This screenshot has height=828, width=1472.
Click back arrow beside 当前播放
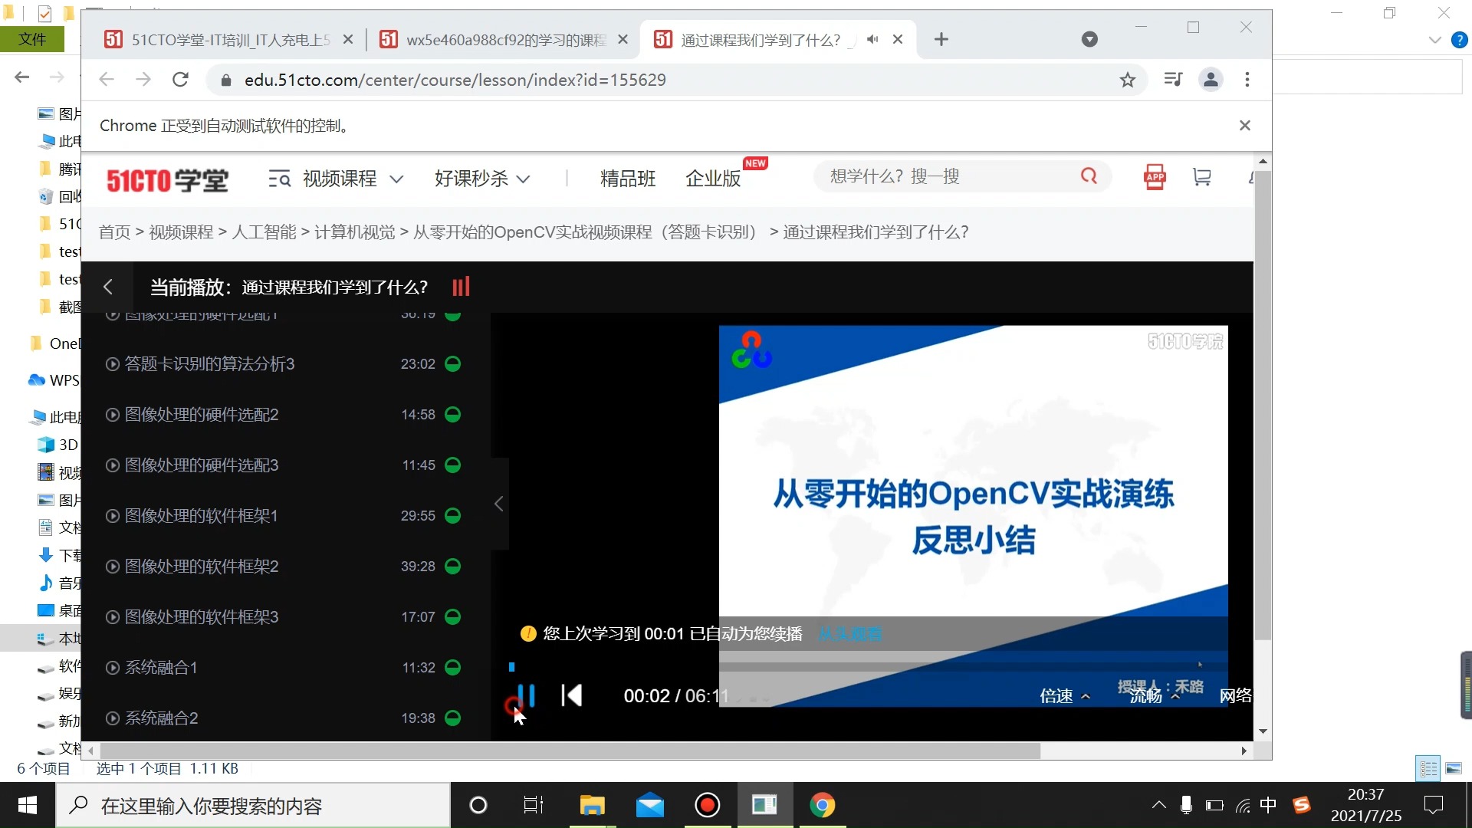coord(108,287)
